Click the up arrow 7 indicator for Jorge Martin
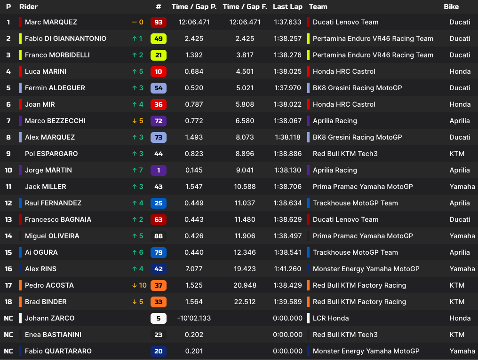 pos(137,170)
